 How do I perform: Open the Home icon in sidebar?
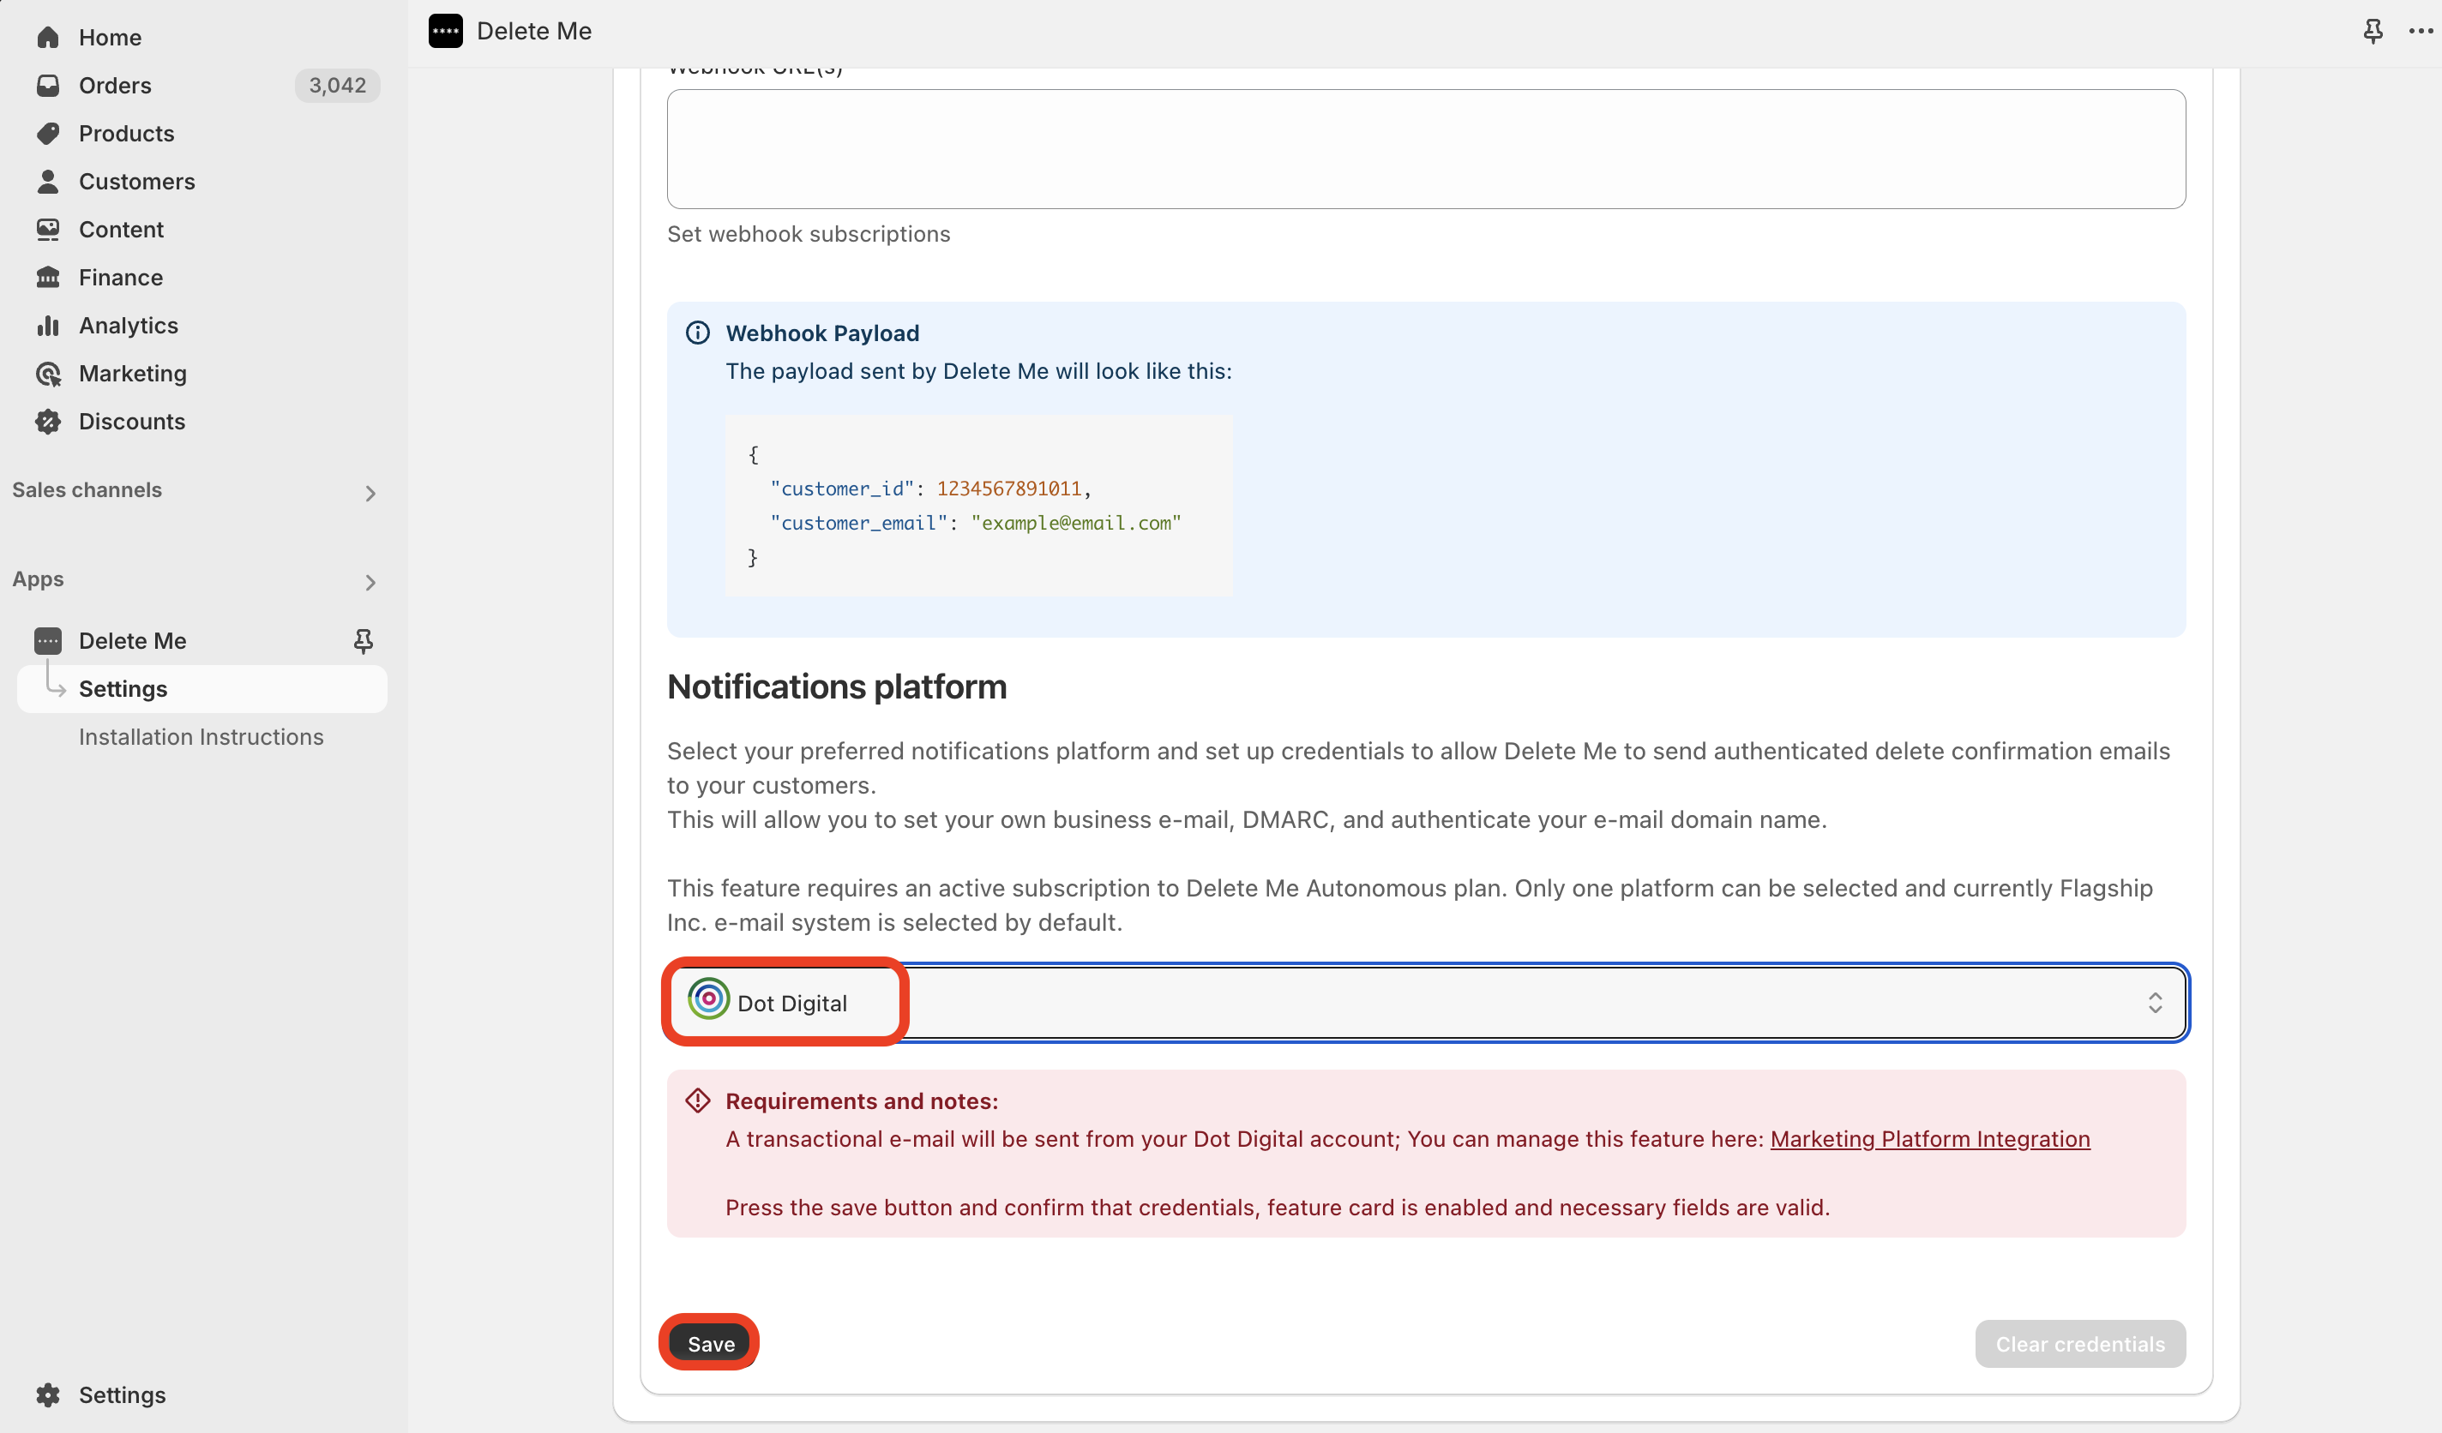tap(47, 38)
